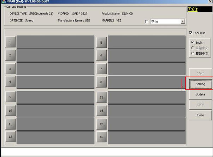Click the MPAll application icon in title bar
Viewport: 213px width, 157px height.
coord(3,2)
